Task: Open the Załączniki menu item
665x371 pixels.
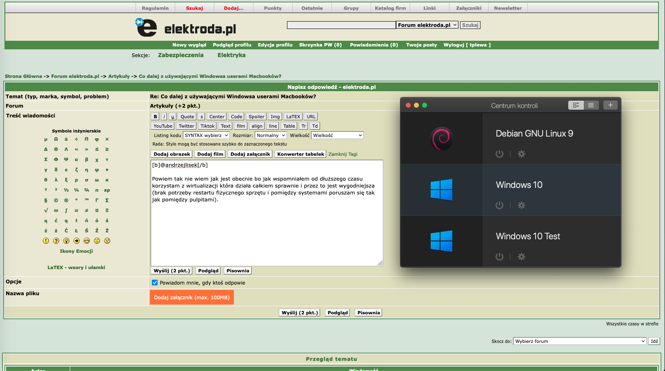Action: coord(469,8)
